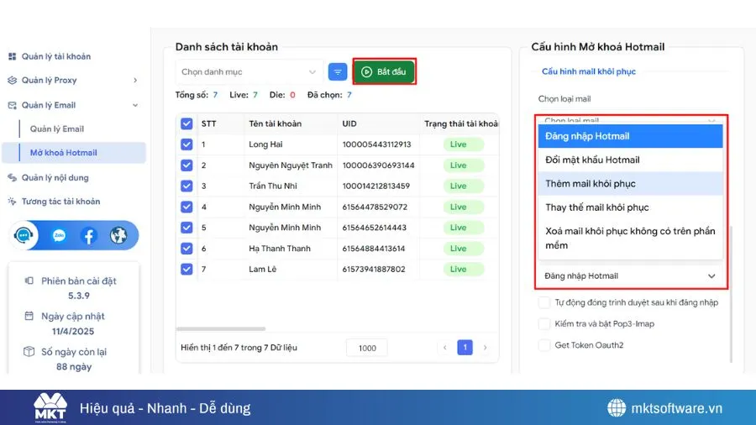Uncheck the row for Trần Thu Nhi
Viewport: 756px width, 425px height.
click(186, 186)
